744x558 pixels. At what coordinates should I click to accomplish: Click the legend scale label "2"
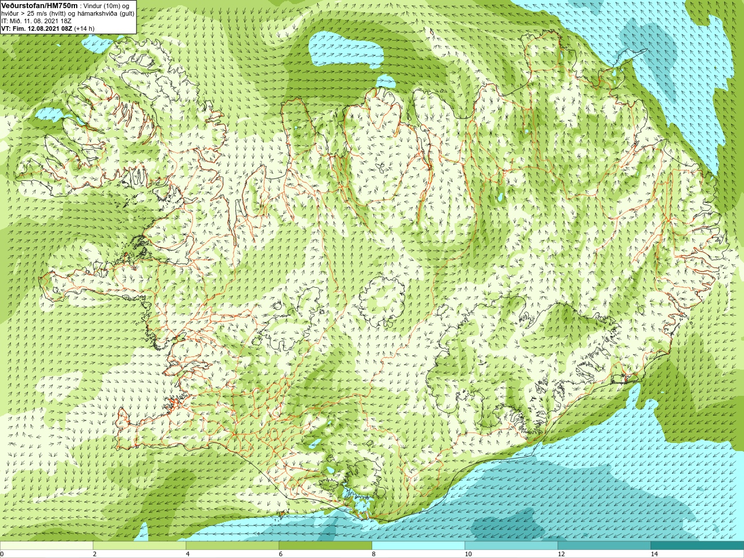tap(95, 555)
